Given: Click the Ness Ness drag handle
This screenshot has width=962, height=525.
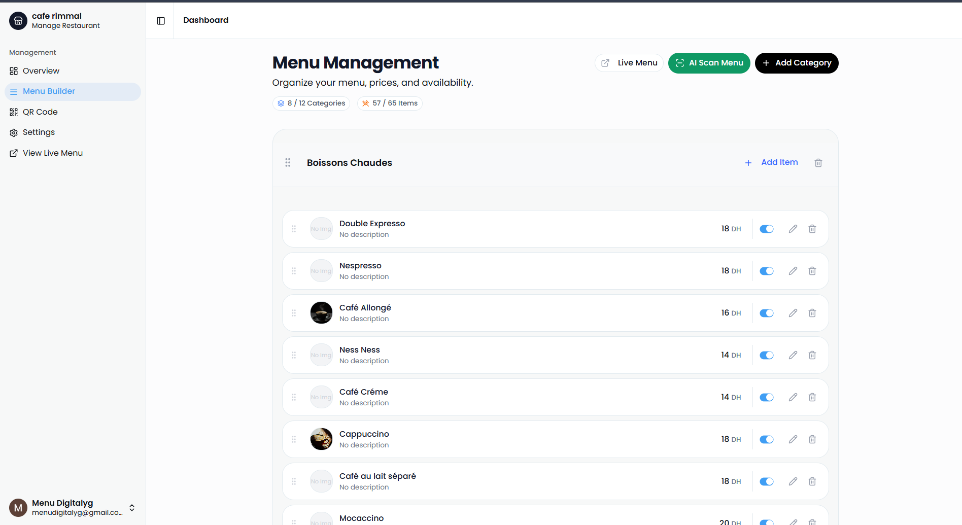Looking at the screenshot, I should click(x=294, y=355).
